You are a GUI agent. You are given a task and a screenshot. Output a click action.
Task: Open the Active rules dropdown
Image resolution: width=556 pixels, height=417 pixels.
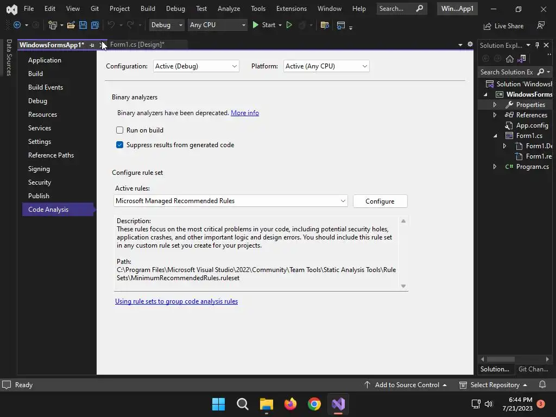tap(230, 201)
